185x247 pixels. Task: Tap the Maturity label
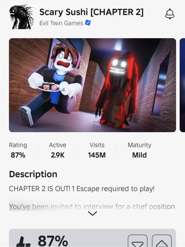click(x=139, y=145)
